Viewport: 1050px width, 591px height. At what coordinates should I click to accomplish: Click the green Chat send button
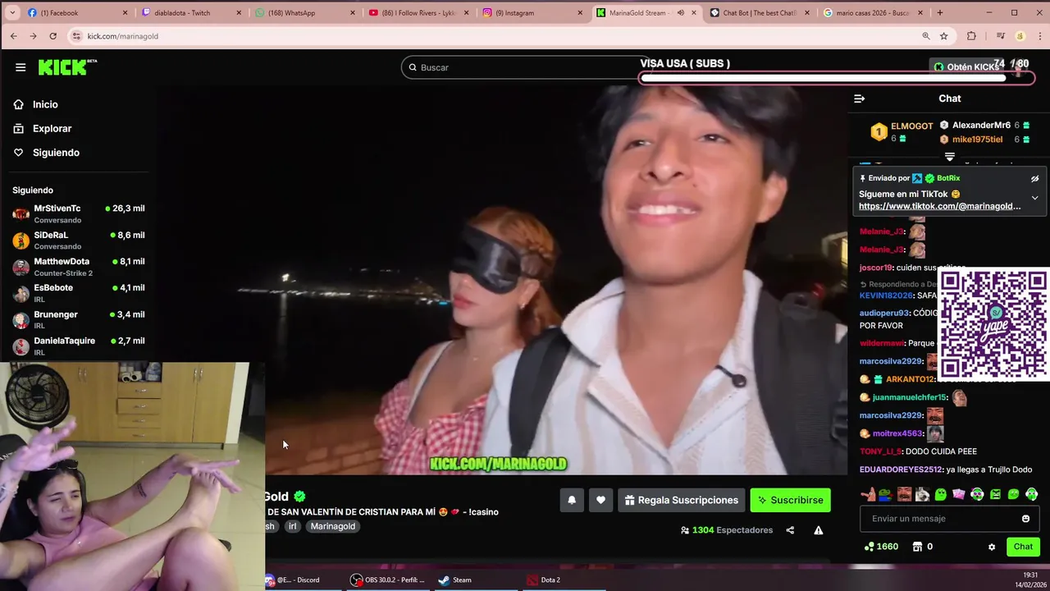pos(1023,547)
